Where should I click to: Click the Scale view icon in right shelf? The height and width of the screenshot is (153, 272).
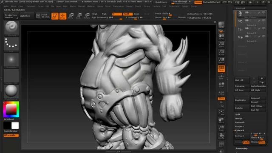pos(221,128)
